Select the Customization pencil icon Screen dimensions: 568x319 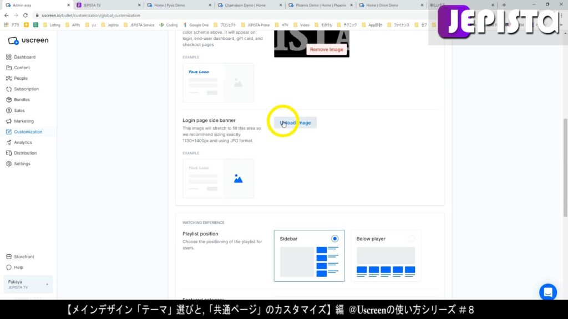coord(9,132)
